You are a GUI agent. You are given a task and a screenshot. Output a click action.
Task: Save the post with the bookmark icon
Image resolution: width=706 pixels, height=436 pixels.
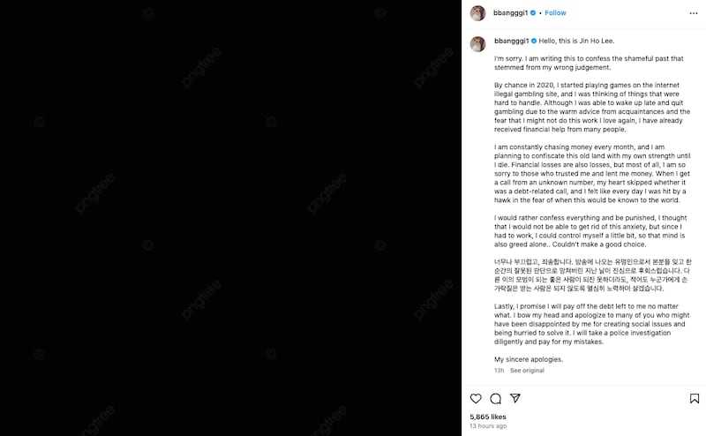(695, 398)
